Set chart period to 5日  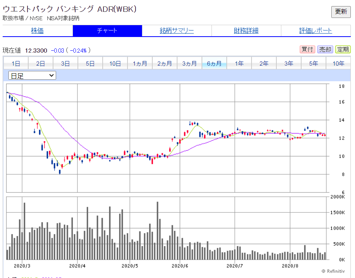(90, 64)
